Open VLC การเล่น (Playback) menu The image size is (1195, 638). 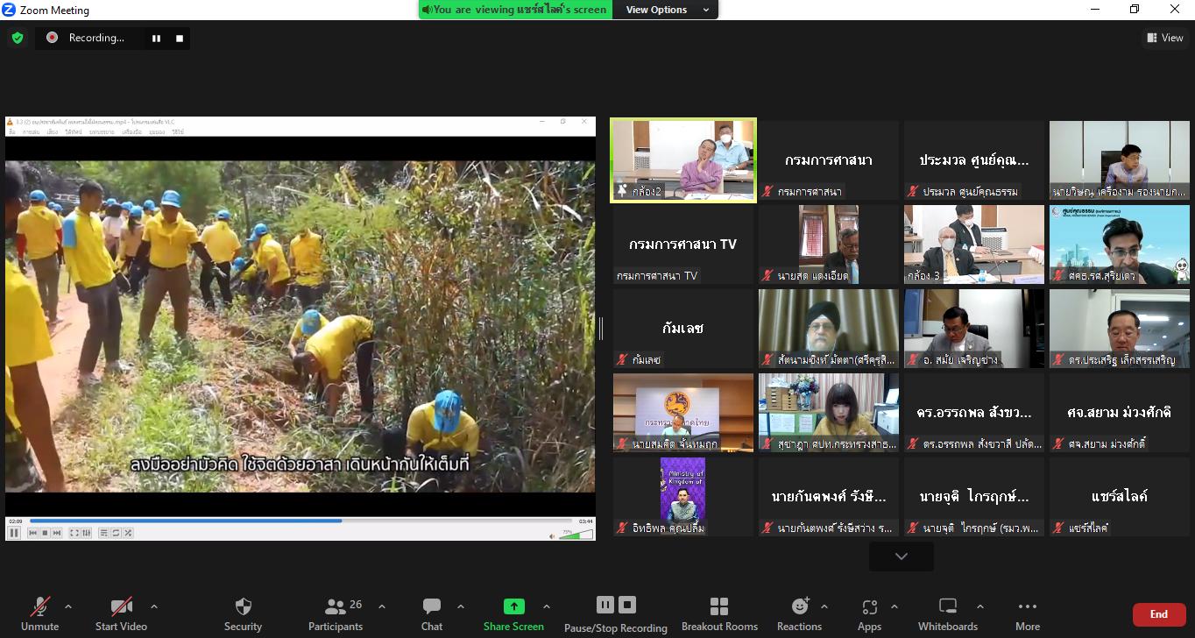[31, 131]
